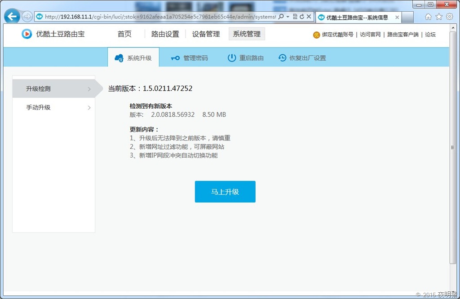460x299 pixels.
Task: Click the power icon for 重启路由
Action: click(232, 58)
